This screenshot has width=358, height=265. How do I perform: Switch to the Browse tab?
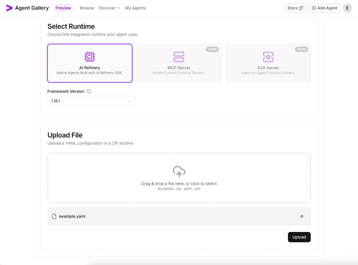[x=87, y=8]
